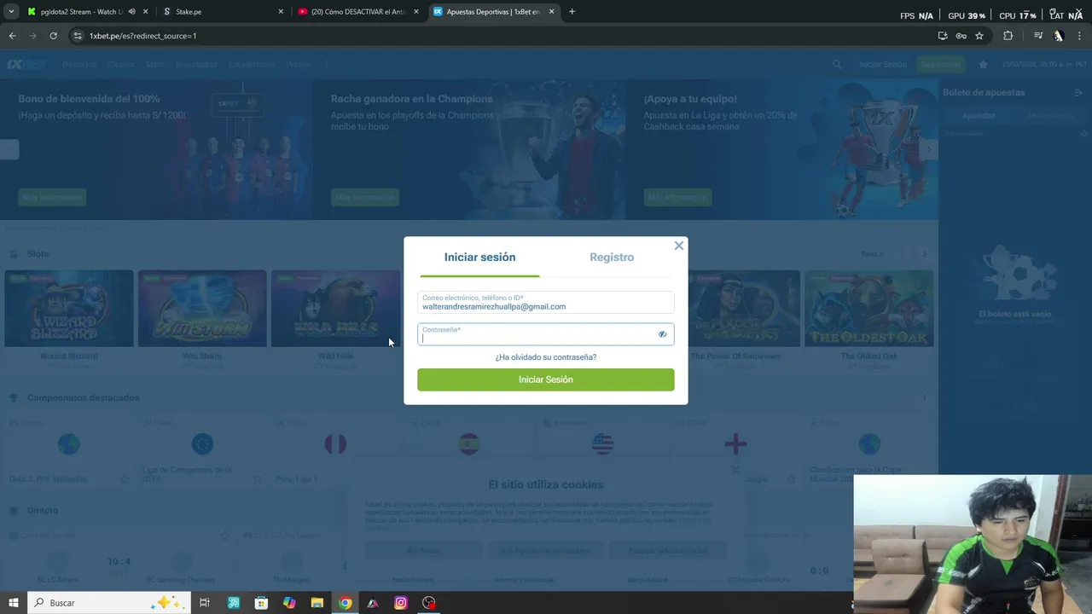Go back to previous page
Screen dimensions: 1092x614
[x=12, y=36]
